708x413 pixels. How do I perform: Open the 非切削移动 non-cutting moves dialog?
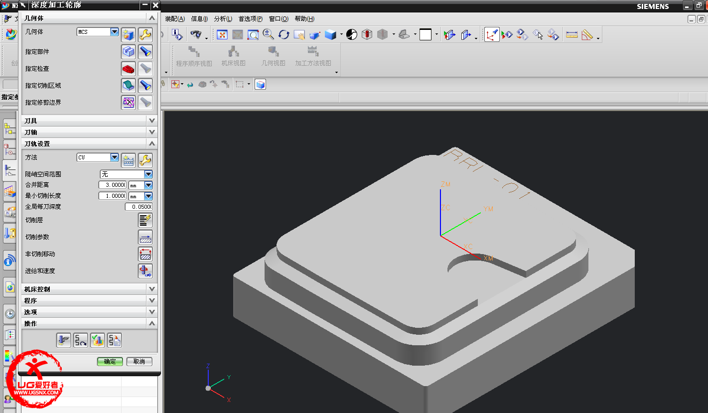(x=145, y=254)
